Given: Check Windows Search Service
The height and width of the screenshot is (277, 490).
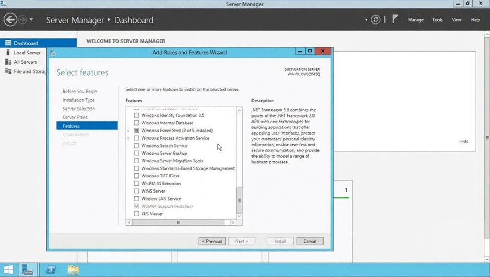Looking at the screenshot, I should [137, 146].
